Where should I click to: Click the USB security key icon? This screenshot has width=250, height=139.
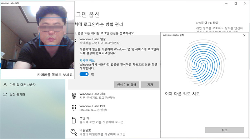(x=74, y=120)
